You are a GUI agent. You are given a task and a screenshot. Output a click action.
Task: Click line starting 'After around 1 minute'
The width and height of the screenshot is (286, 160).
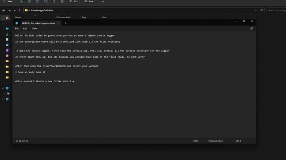(x=45, y=81)
